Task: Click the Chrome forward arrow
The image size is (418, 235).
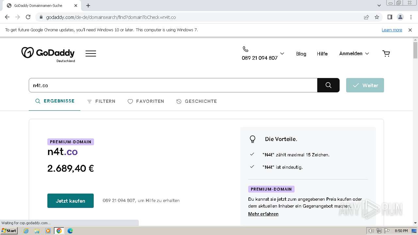Action: click(18, 17)
